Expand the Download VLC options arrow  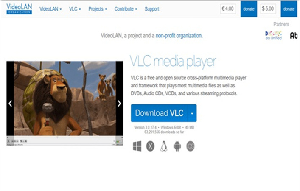pos(192,113)
